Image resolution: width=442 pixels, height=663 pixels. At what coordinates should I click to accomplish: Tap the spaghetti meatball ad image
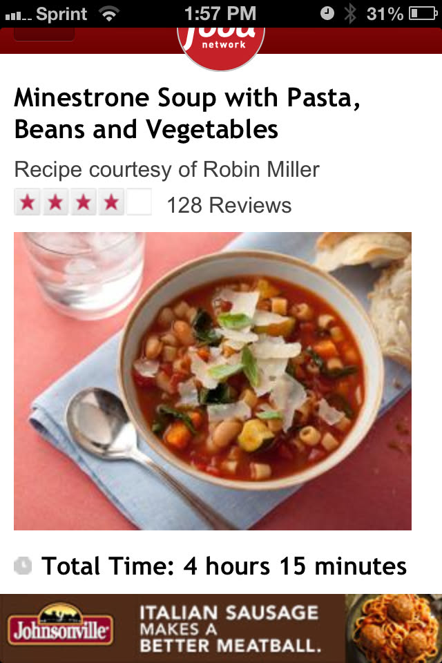[394, 628]
